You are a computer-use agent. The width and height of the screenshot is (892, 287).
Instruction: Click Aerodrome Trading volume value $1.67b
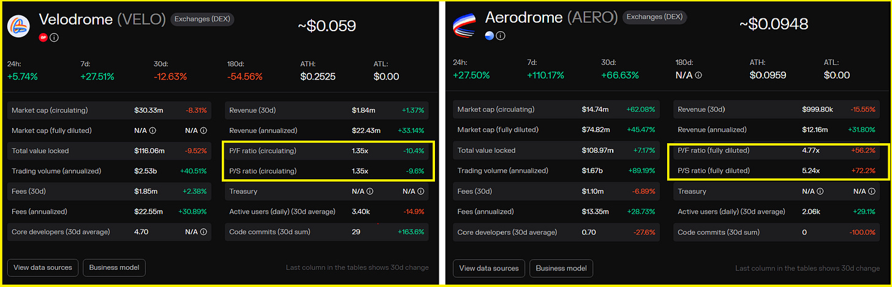[x=594, y=171]
